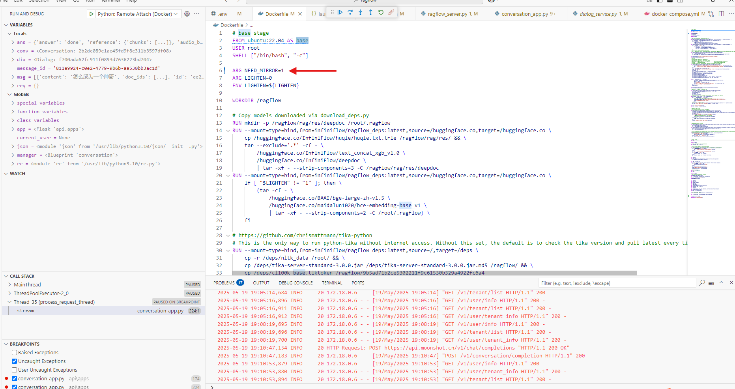Switch to the TERMINAL panel tab

332,283
